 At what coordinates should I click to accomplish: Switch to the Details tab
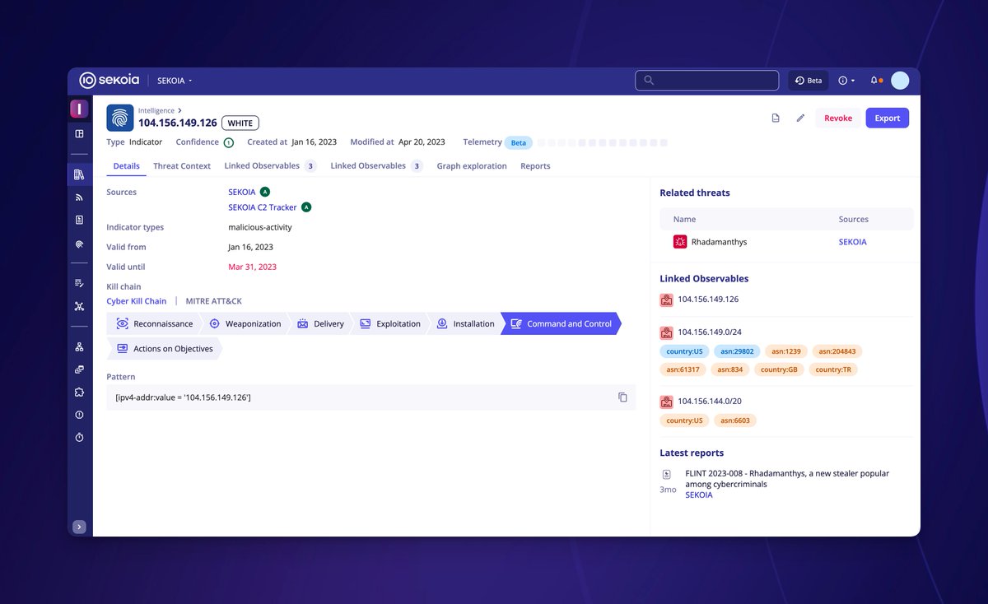126,166
